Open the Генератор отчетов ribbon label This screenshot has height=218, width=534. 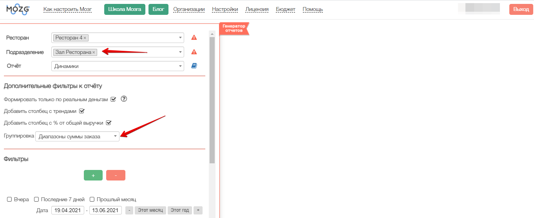234,29
